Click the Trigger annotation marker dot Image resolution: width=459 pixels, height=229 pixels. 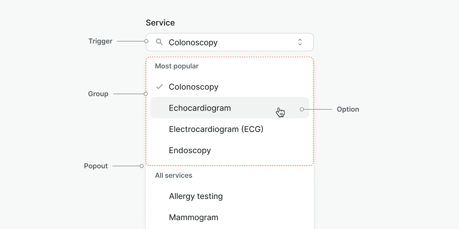coord(146,41)
